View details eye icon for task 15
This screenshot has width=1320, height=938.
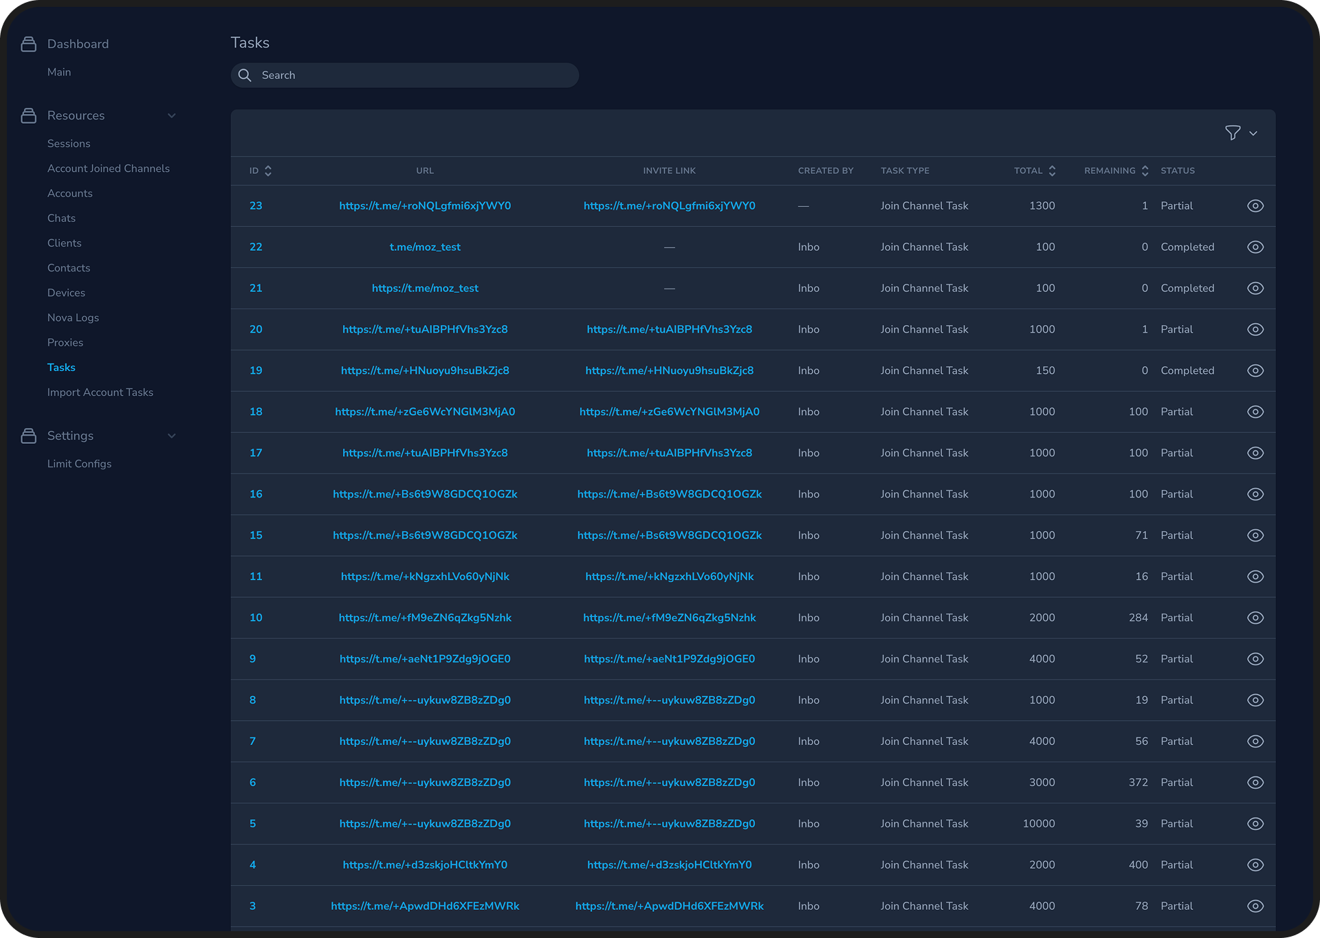[1255, 536]
